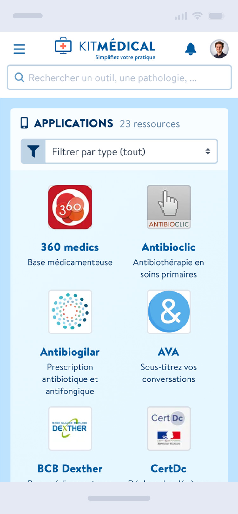
Task: Open the 360 medics title link
Action: point(70,247)
